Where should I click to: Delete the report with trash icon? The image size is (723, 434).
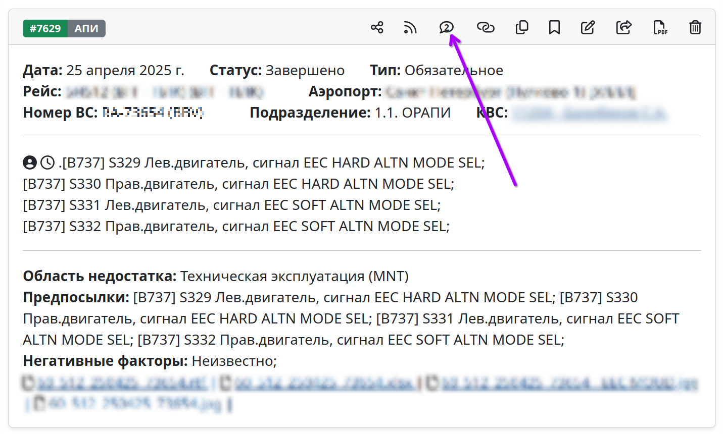coord(695,27)
